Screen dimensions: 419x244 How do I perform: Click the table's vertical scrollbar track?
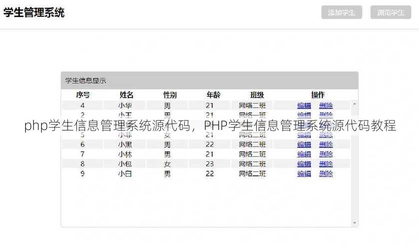click(x=355, y=163)
